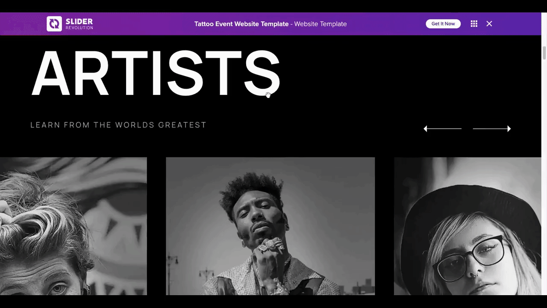The width and height of the screenshot is (547, 308).
Task: Click the Learn From The Worlds Greatest subtitle
Action: point(118,125)
